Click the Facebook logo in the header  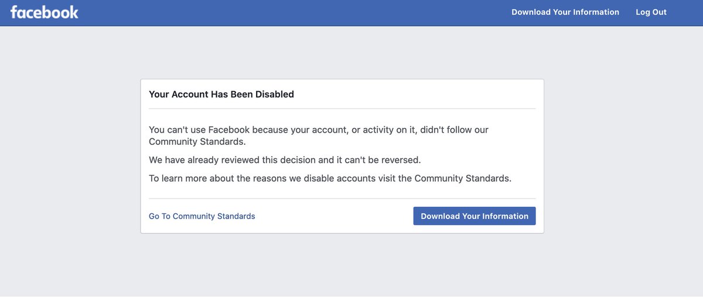[x=44, y=12]
